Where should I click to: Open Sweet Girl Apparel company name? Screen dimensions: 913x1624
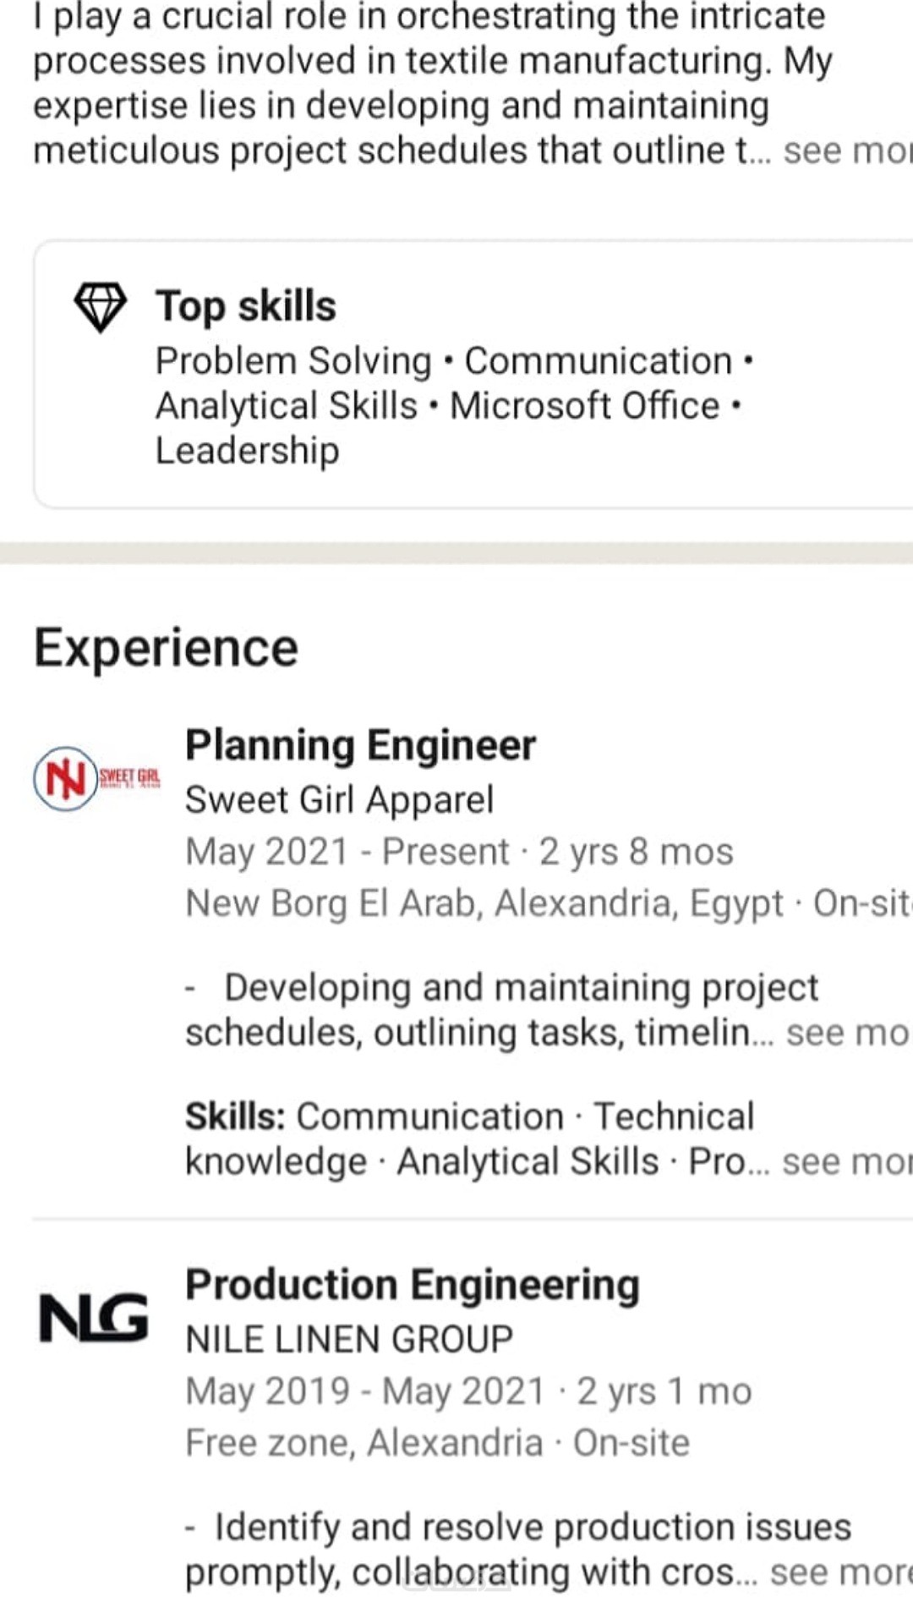point(339,799)
